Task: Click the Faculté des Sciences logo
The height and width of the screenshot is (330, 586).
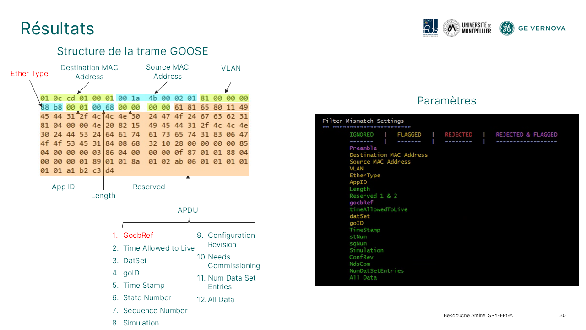Action: point(430,28)
